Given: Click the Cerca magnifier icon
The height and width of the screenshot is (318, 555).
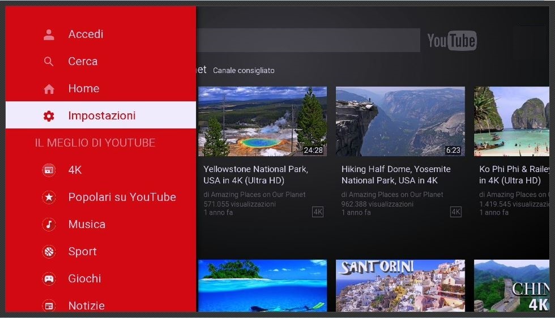Looking at the screenshot, I should 49,62.
